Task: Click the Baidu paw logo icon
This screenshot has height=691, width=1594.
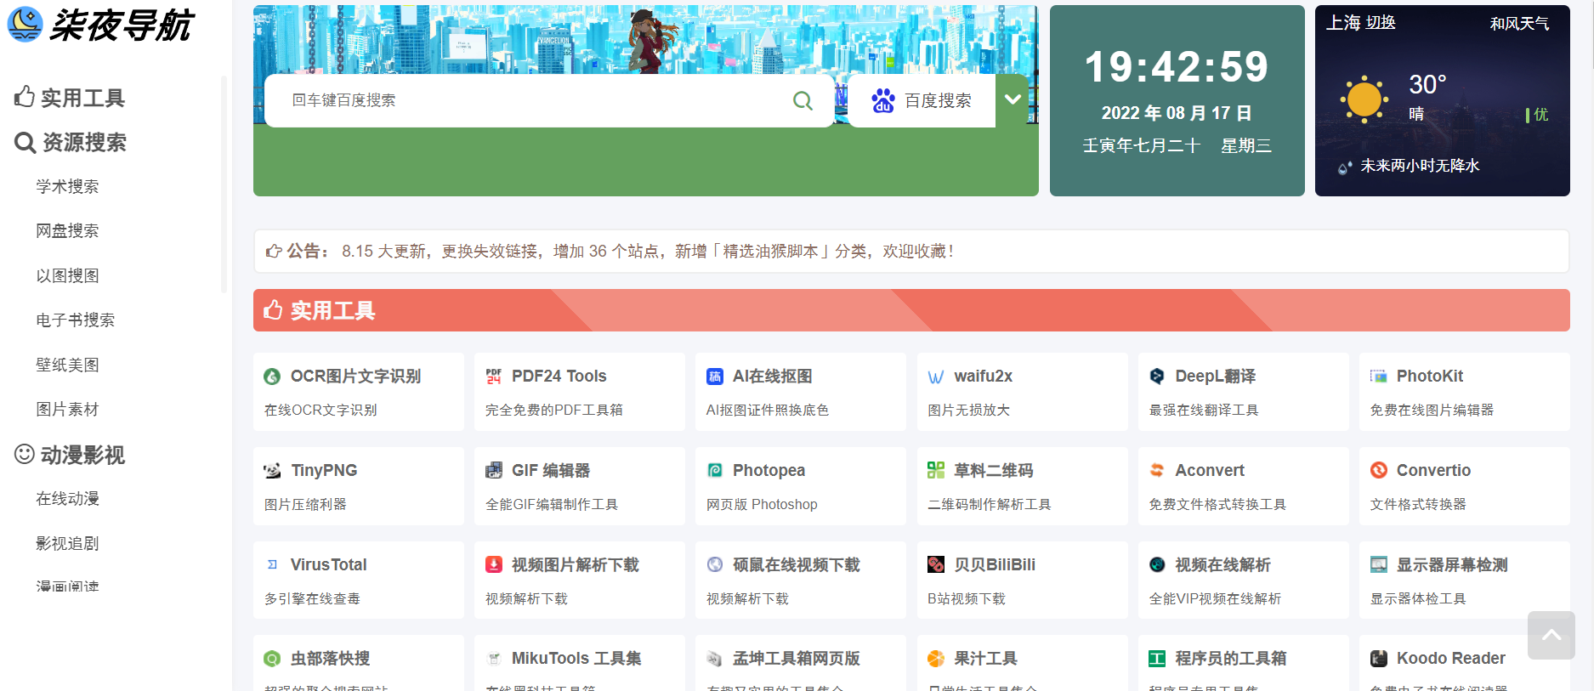Action: [882, 101]
